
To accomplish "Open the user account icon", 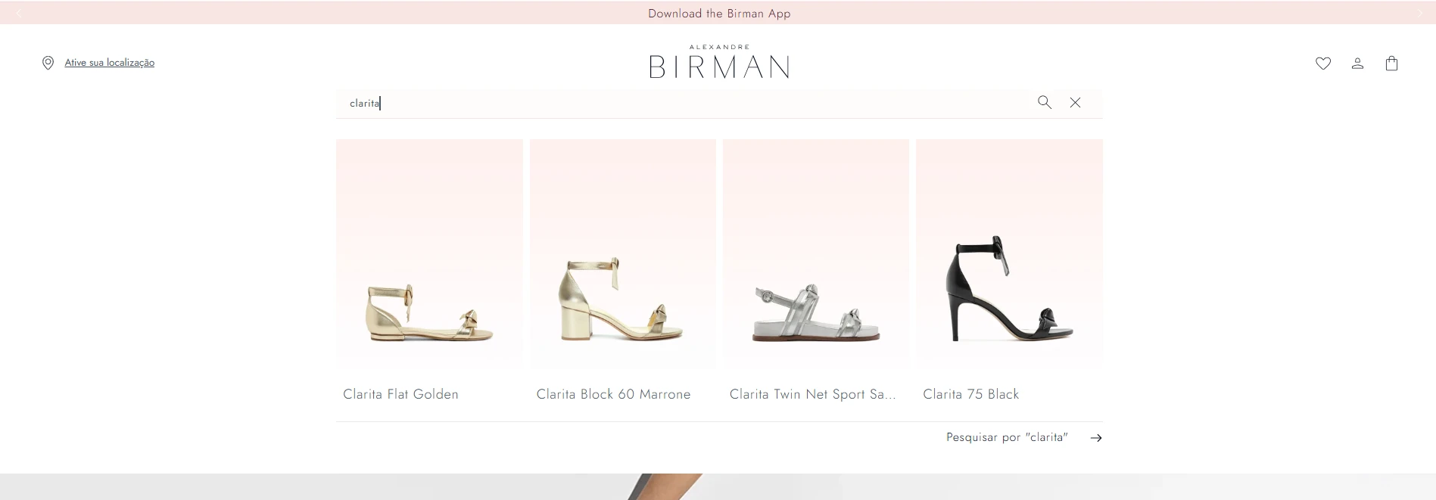I will 1357,64.
